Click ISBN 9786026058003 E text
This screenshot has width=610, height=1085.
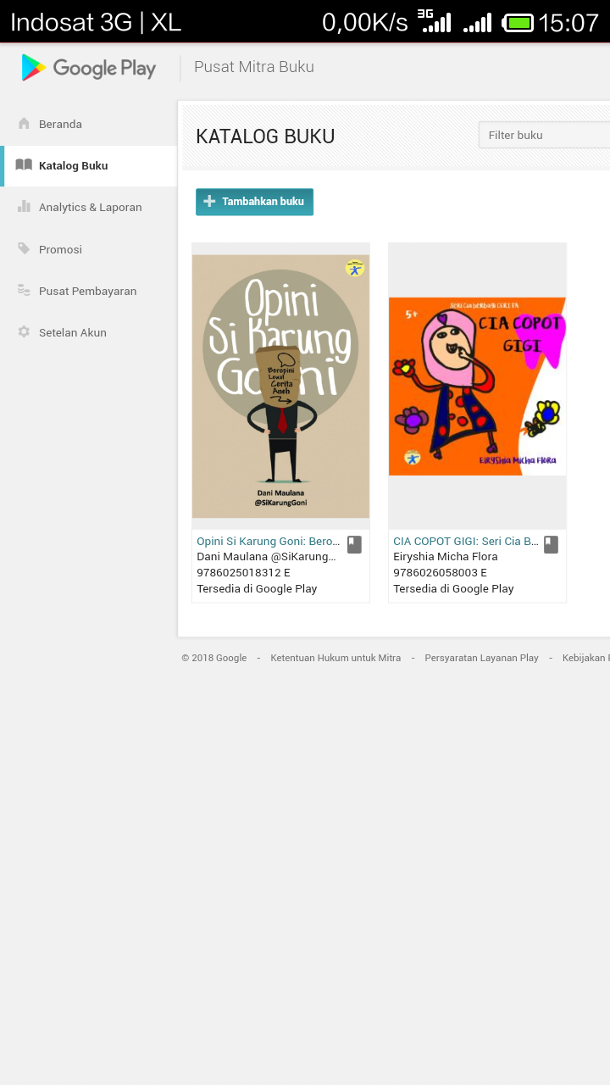tap(441, 573)
